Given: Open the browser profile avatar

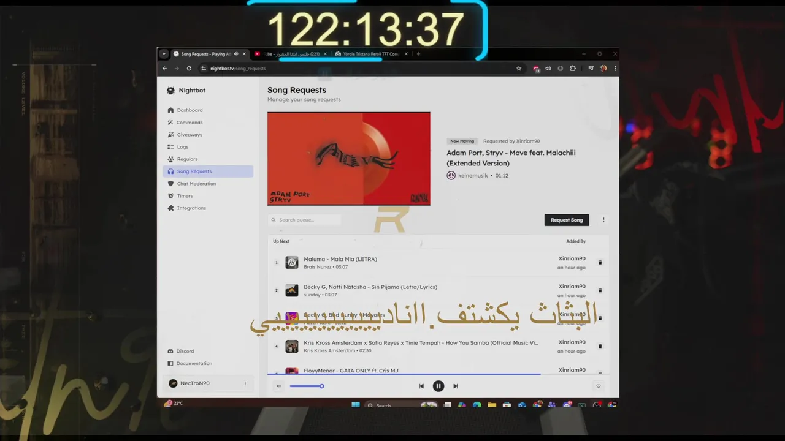Looking at the screenshot, I should [603, 69].
